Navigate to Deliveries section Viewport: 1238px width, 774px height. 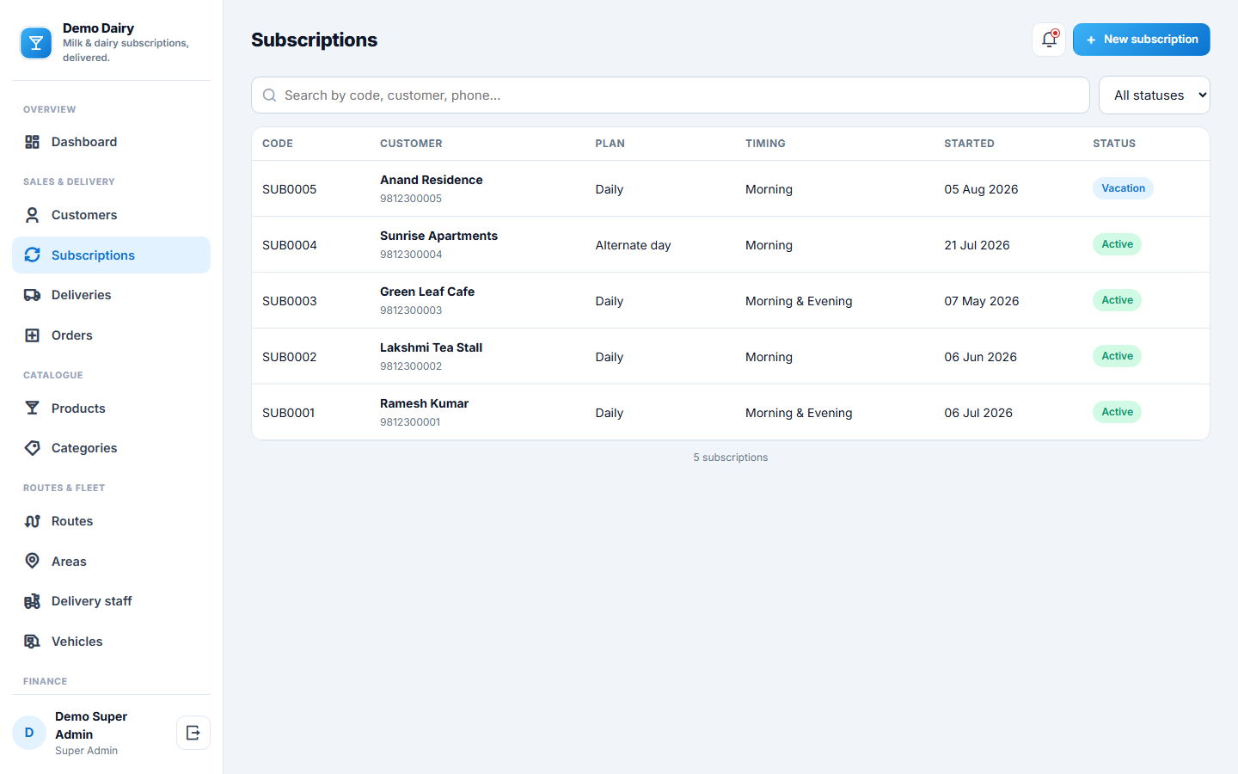(x=111, y=295)
